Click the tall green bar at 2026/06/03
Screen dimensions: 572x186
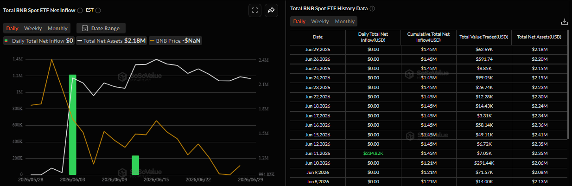point(72,124)
